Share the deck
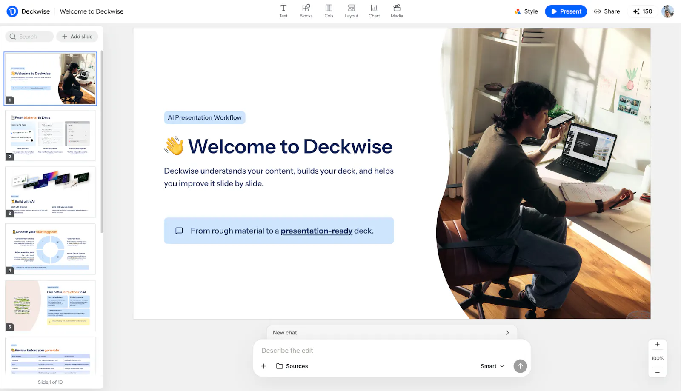 [x=607, y=11]
